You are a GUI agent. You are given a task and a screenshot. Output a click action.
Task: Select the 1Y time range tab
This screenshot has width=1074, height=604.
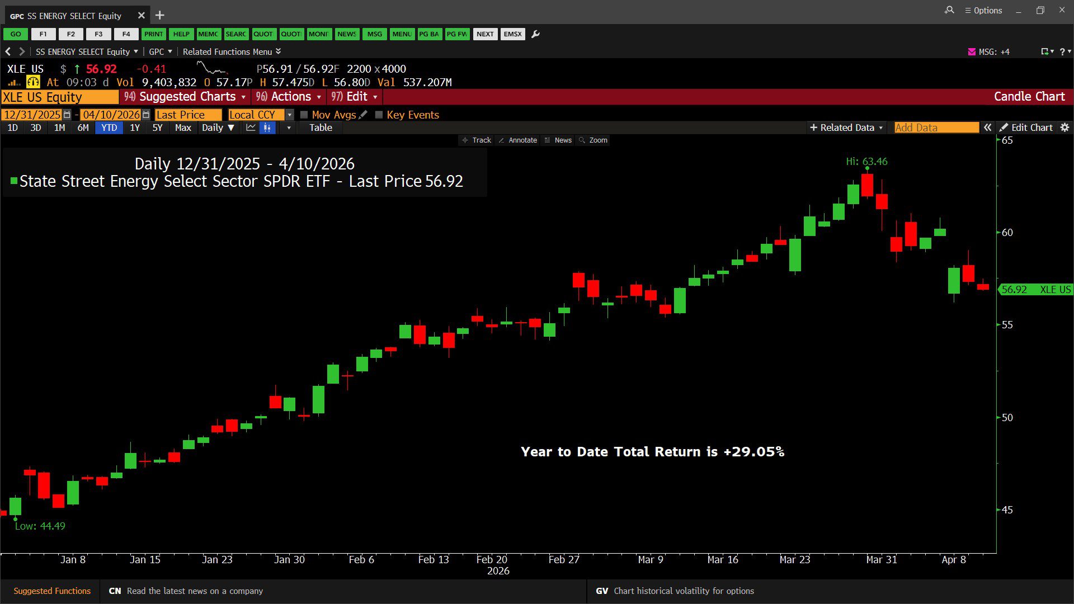135,128
